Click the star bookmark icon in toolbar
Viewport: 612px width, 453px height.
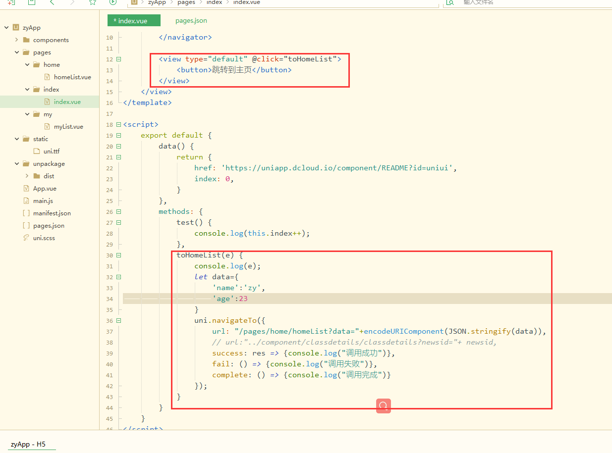(92, 2)
